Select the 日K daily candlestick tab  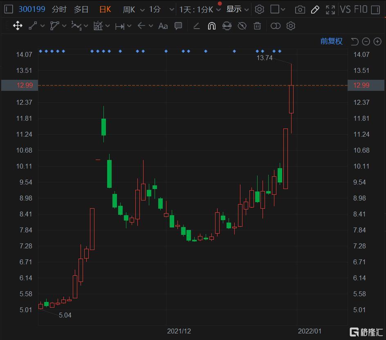pos(105,9)
